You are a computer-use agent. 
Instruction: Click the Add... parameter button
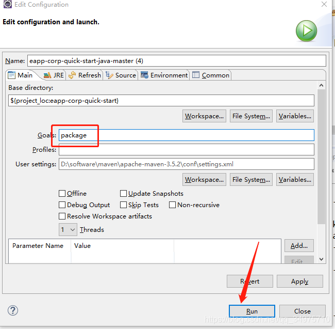(299, 245)
